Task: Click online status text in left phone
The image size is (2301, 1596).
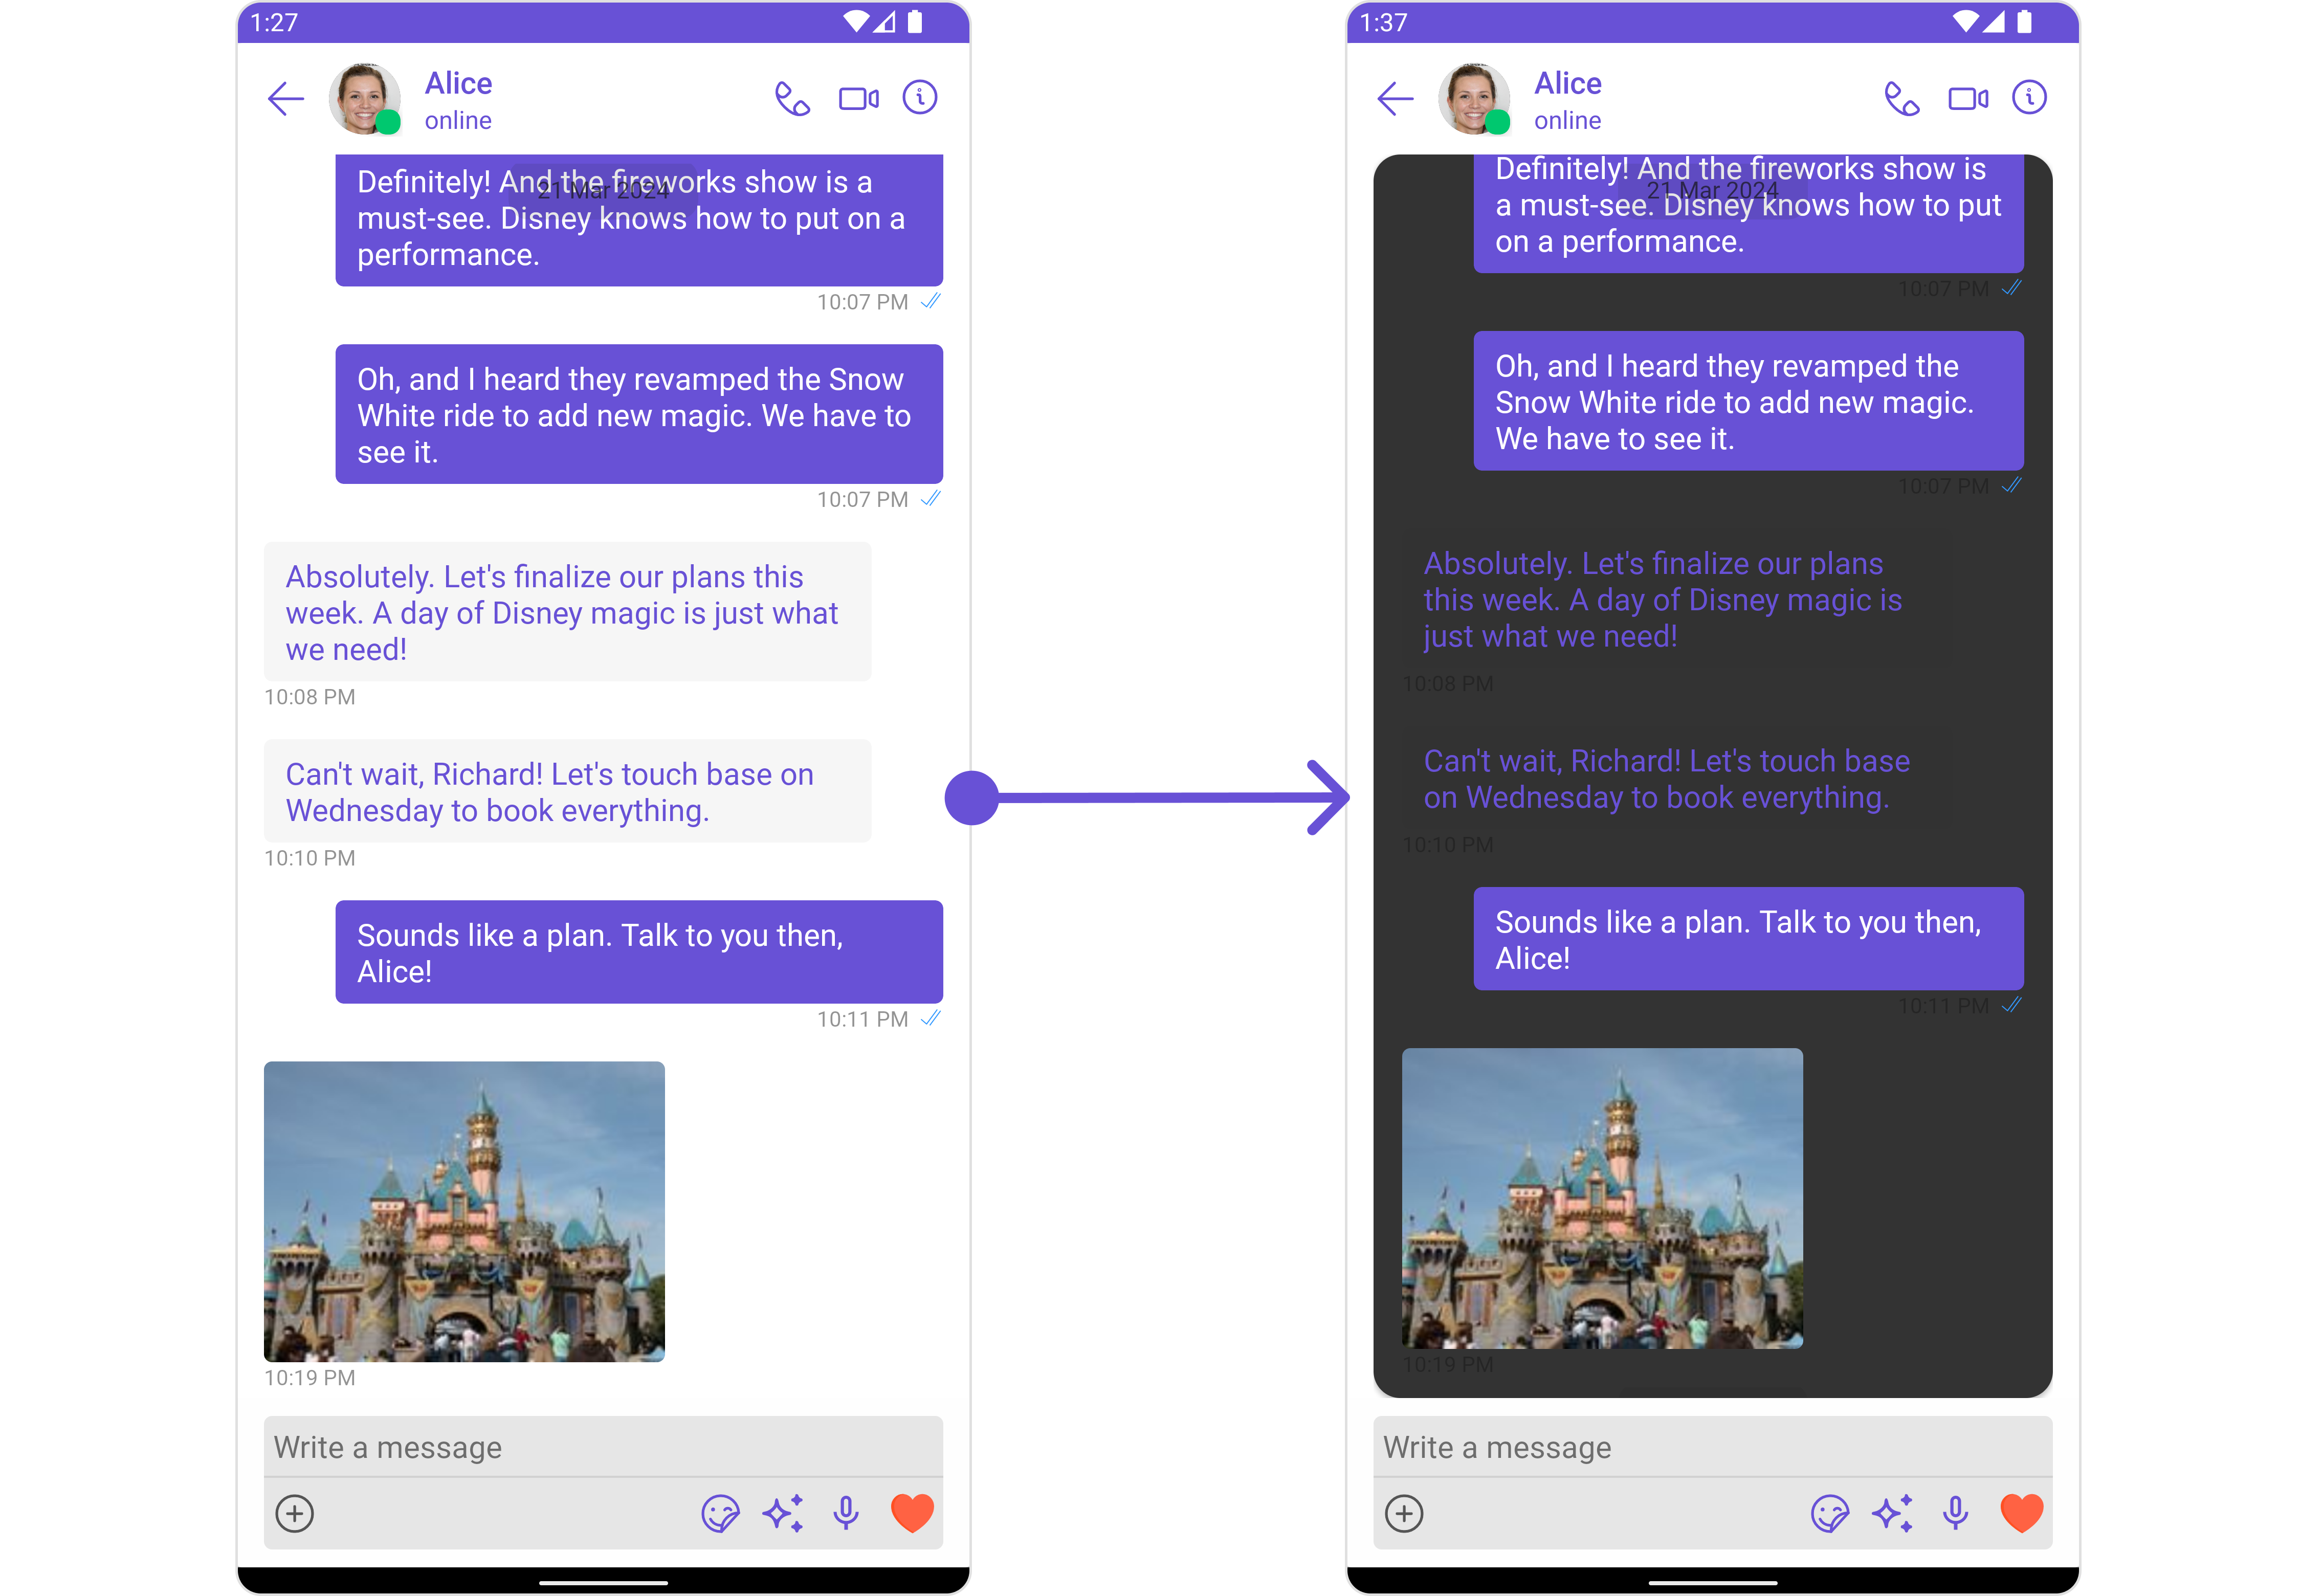Action: click(457, 120)
